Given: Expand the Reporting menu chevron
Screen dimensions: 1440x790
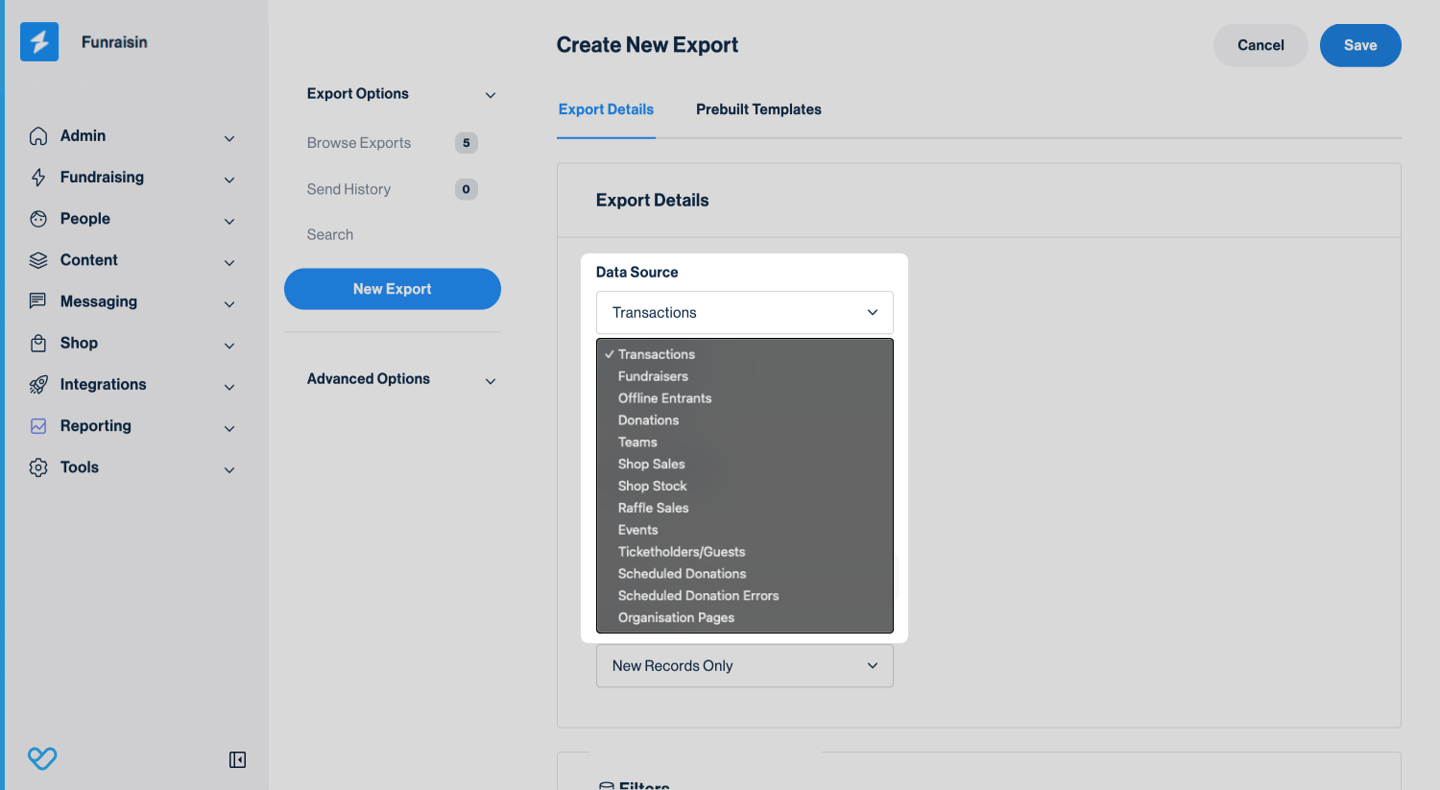Looking at the screenshot, I should coord(229,429).
